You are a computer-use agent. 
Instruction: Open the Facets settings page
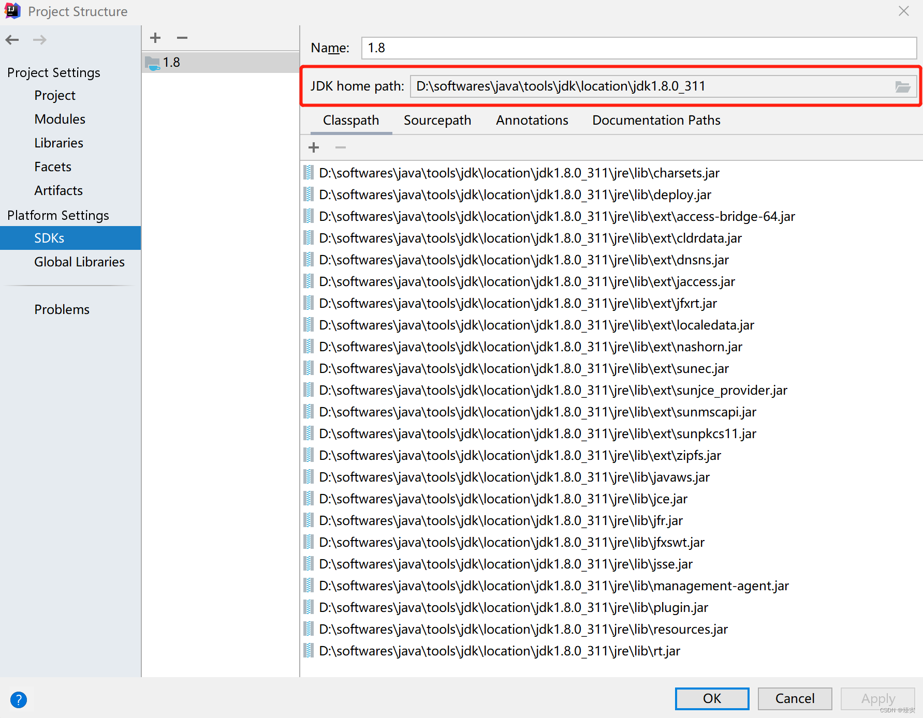coord(53,167)
